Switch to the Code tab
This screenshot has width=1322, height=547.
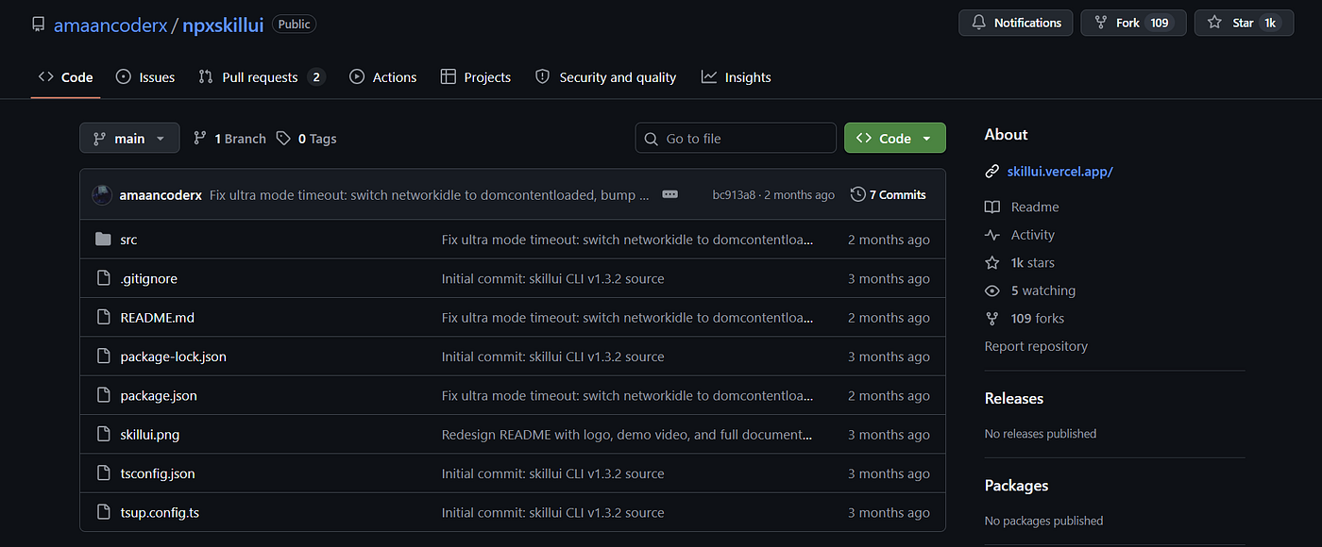[x=65, y=77]
